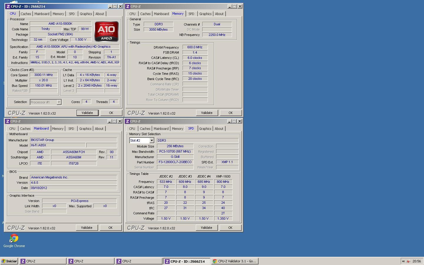Click Size 3050 MBytes value
This screenshot has width=424, height=265.
coord(158,29)
